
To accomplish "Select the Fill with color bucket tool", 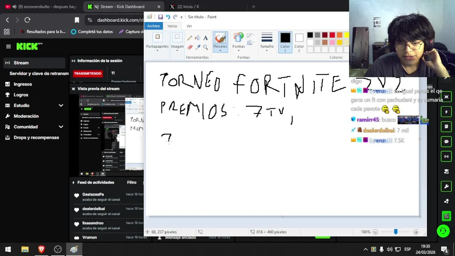I will 198,38.
